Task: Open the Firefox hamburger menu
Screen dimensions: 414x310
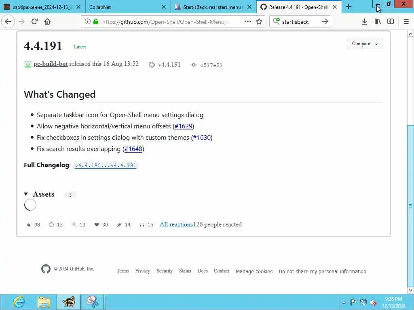Action: (x=406, y=22)
